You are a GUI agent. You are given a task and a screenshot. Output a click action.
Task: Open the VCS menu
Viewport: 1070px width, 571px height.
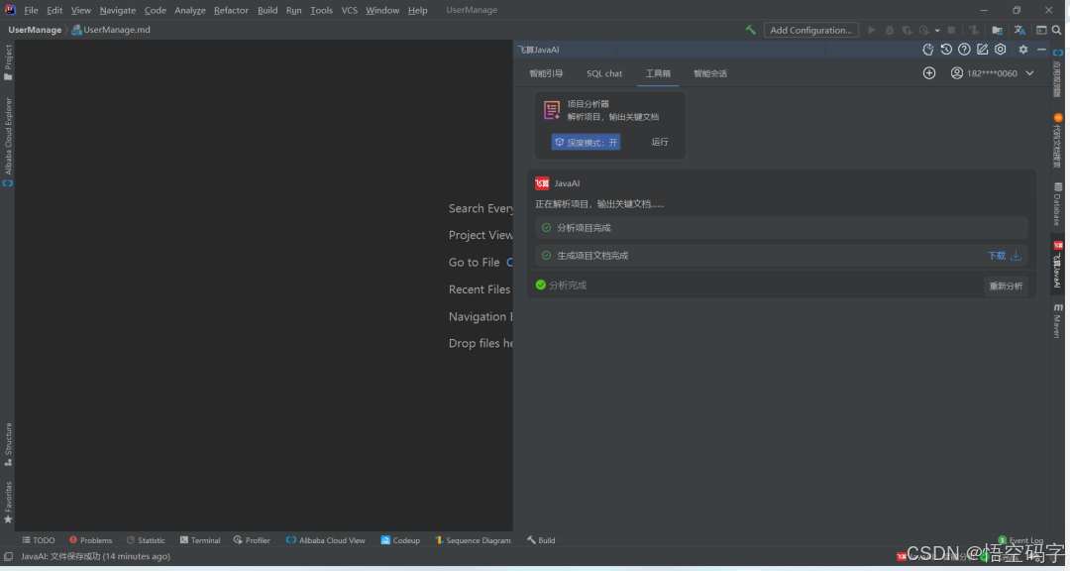click(x=349, y=10)
